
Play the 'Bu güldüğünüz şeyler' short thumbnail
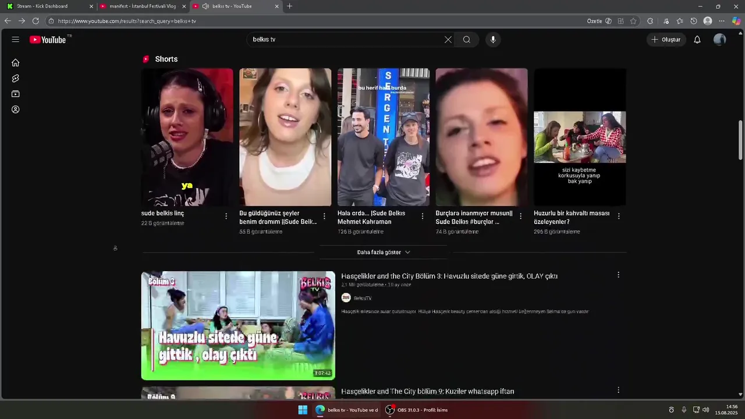(x=285, y=137)
